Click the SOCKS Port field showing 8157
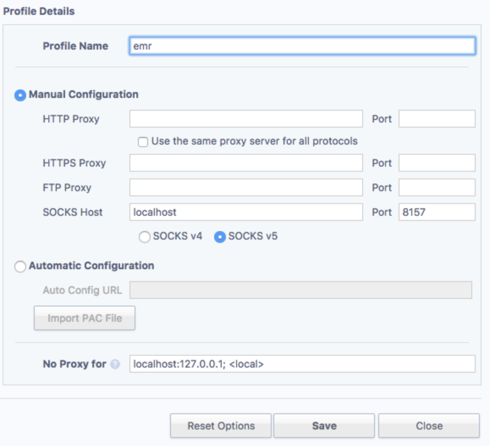This screenshot has width=490, height=446. tap(437, 212)
